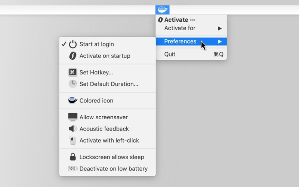Click the 10% battery icon
This screenshot has width=299, height=187.
point(73,169)
